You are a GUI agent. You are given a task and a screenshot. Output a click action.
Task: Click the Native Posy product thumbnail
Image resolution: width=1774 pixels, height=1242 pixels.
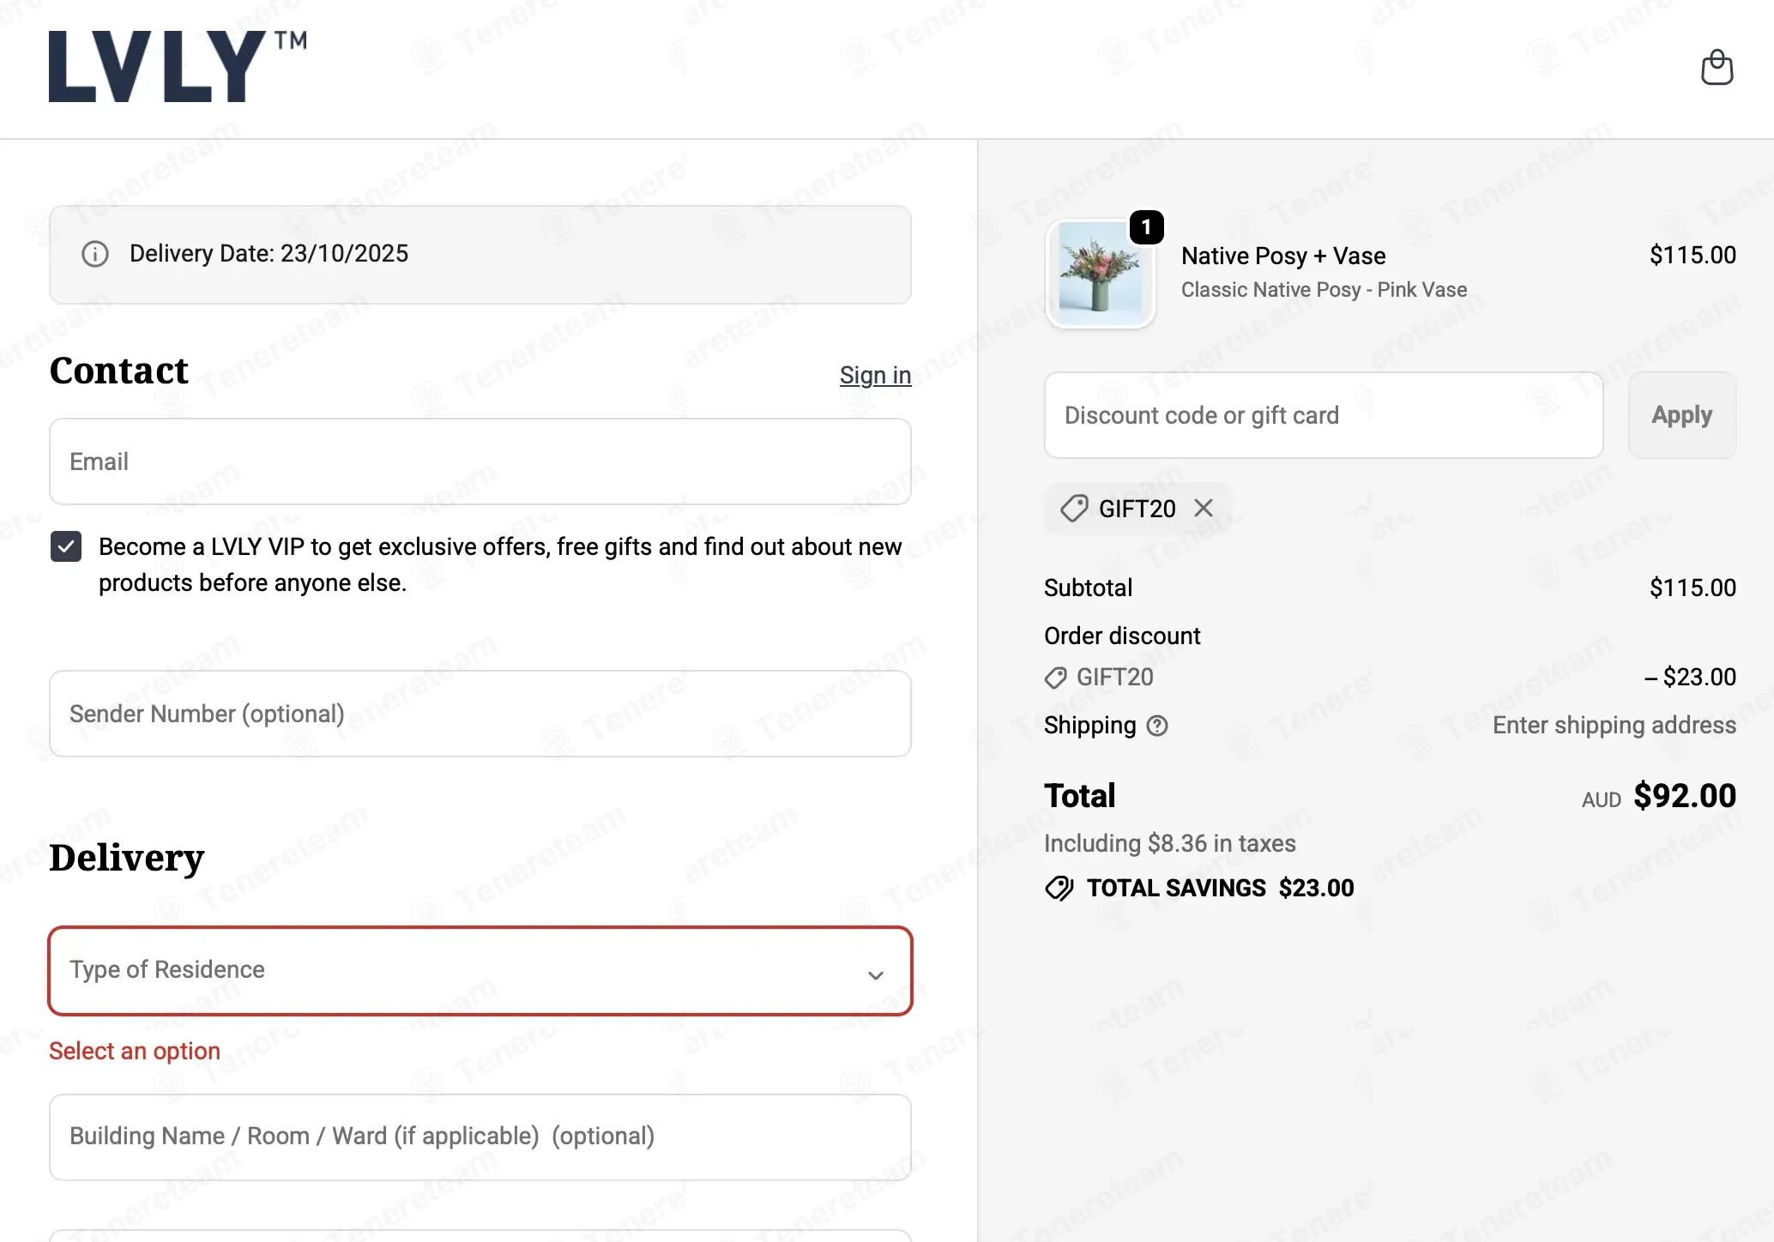click(1101, 274)
